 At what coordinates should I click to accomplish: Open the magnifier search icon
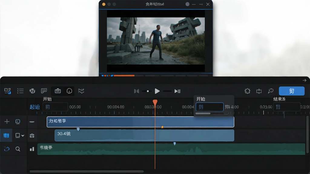tap(18, 149)
